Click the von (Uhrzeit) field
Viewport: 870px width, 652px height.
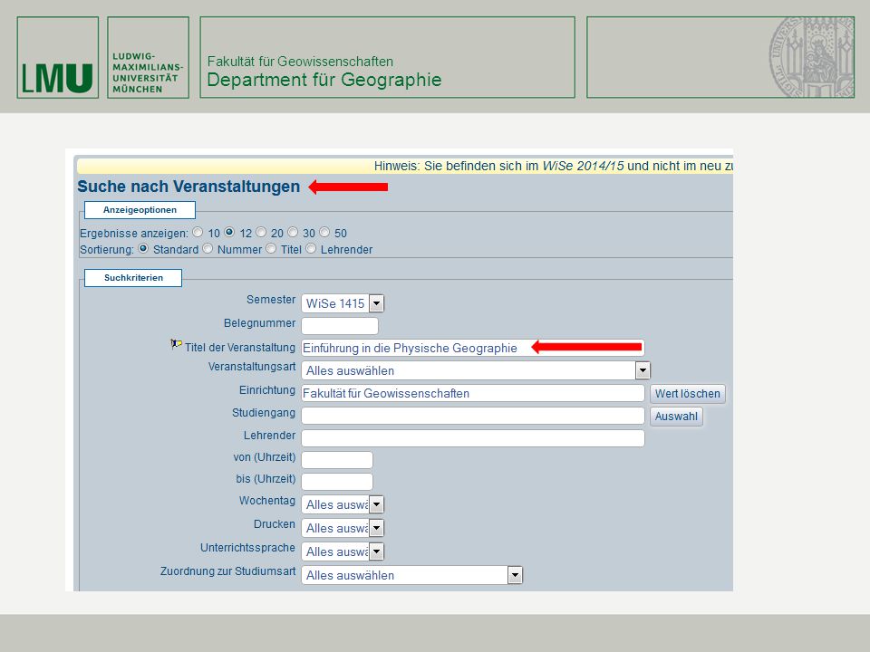[337, 460]
